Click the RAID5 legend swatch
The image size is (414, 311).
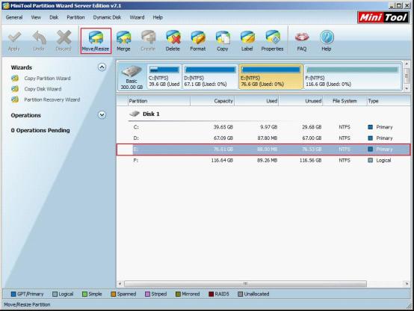point(211,294)
